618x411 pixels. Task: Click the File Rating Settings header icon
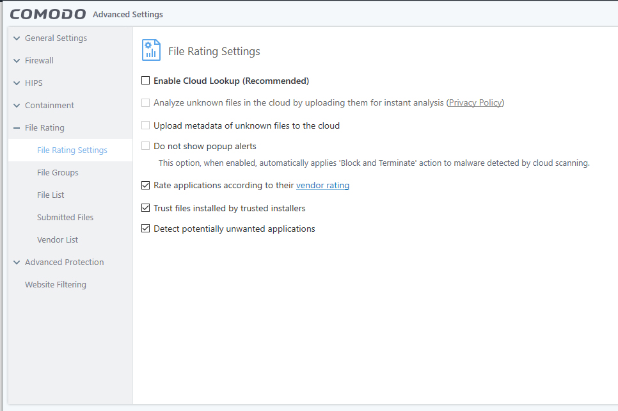[x=151, y=51]
